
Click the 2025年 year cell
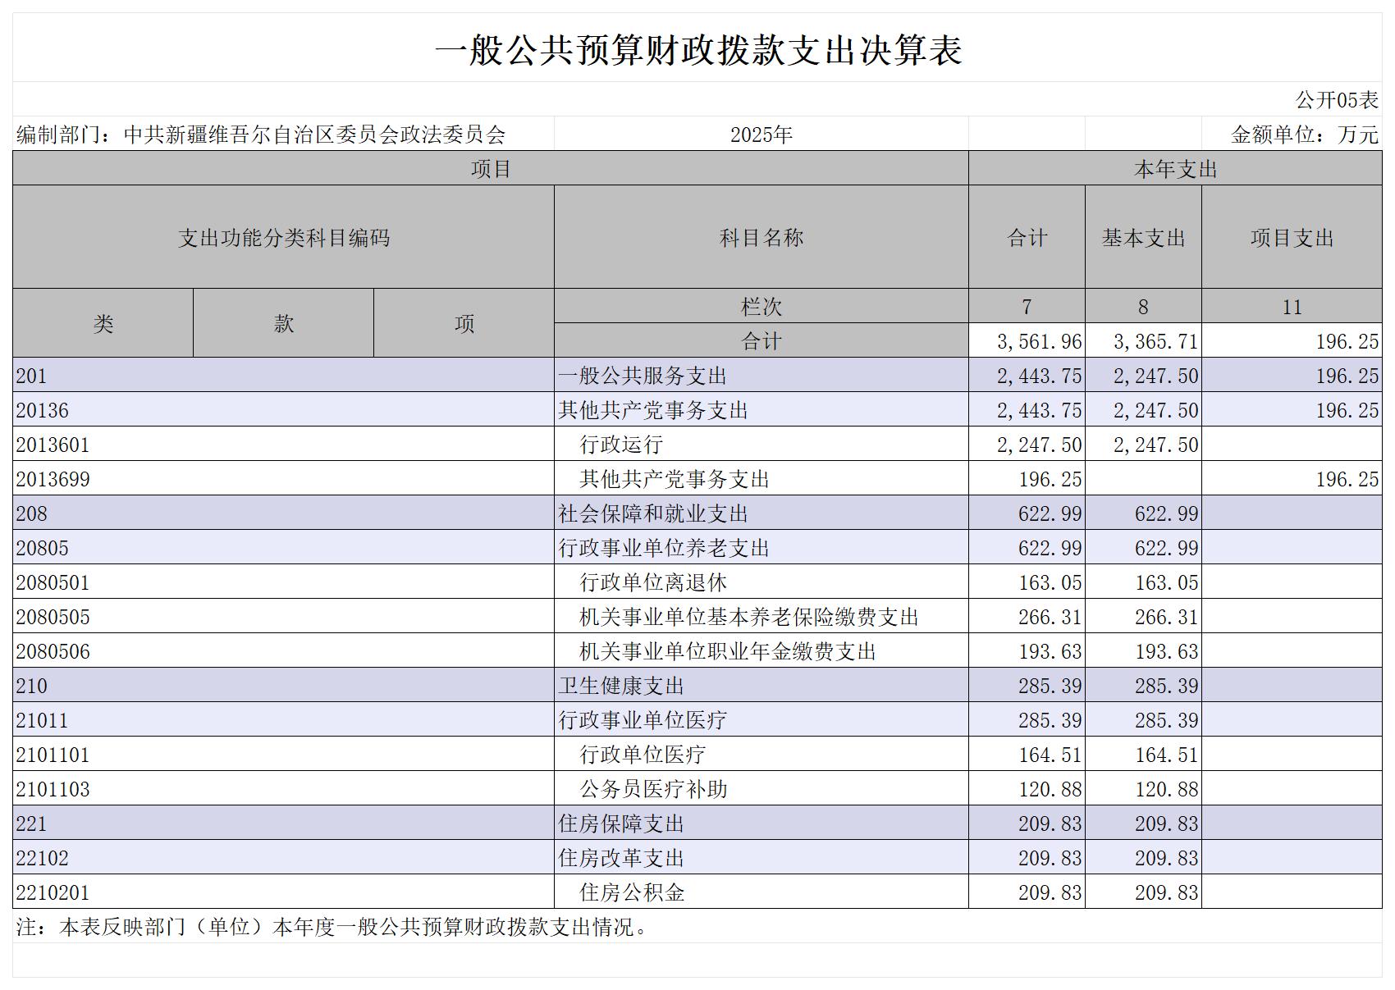(762, 134)
